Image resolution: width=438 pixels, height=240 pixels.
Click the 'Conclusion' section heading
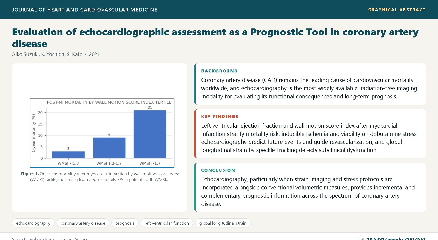click(x=218, y=170)
